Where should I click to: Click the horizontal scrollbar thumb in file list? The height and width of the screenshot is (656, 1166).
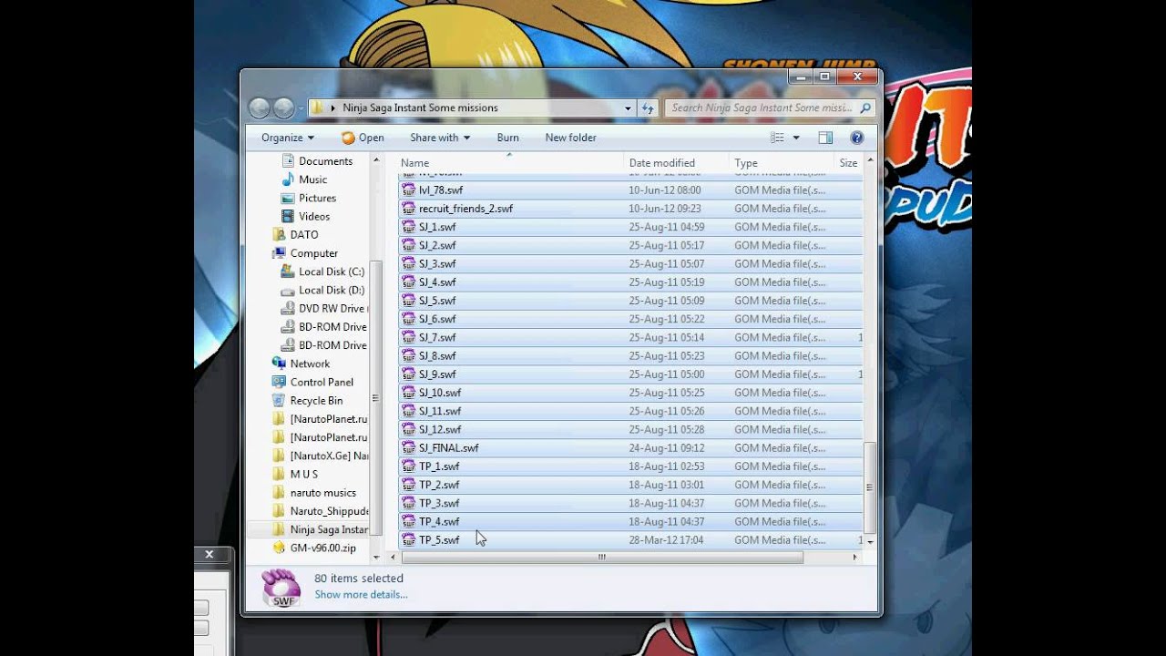click(602, 557)
